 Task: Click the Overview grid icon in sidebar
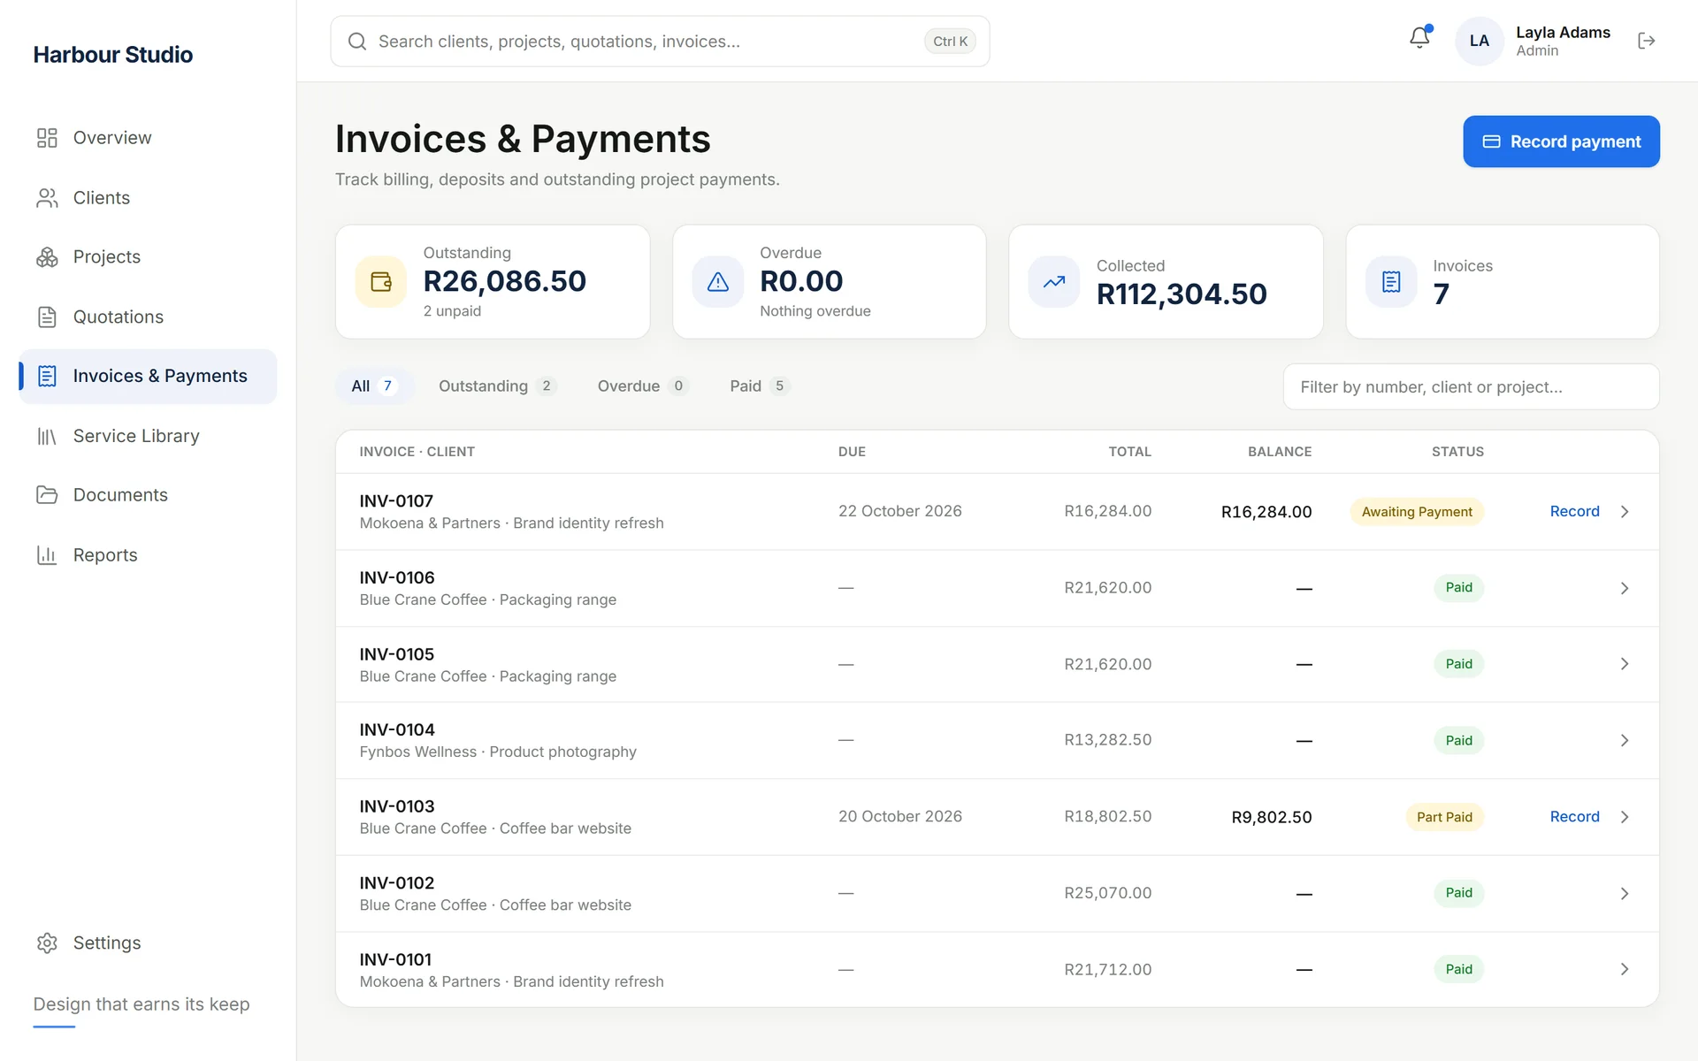(x=47, y=138)
